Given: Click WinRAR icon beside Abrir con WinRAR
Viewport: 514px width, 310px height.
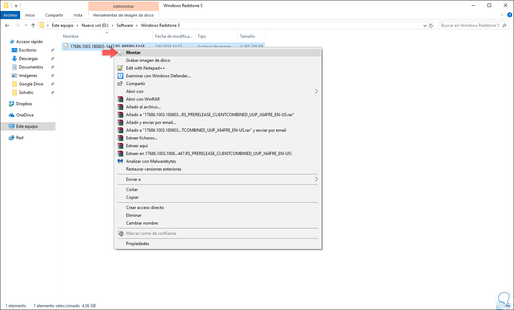Looking at the screenshot, I should (120, 99).
